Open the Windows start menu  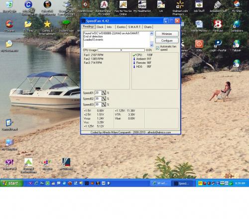[x=11, y=183]
